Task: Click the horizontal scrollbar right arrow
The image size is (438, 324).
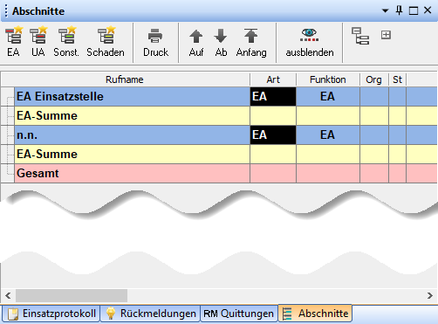Action: 430,295
